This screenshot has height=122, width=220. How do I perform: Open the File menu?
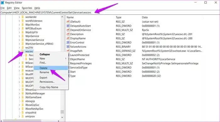tap(3, 8)
